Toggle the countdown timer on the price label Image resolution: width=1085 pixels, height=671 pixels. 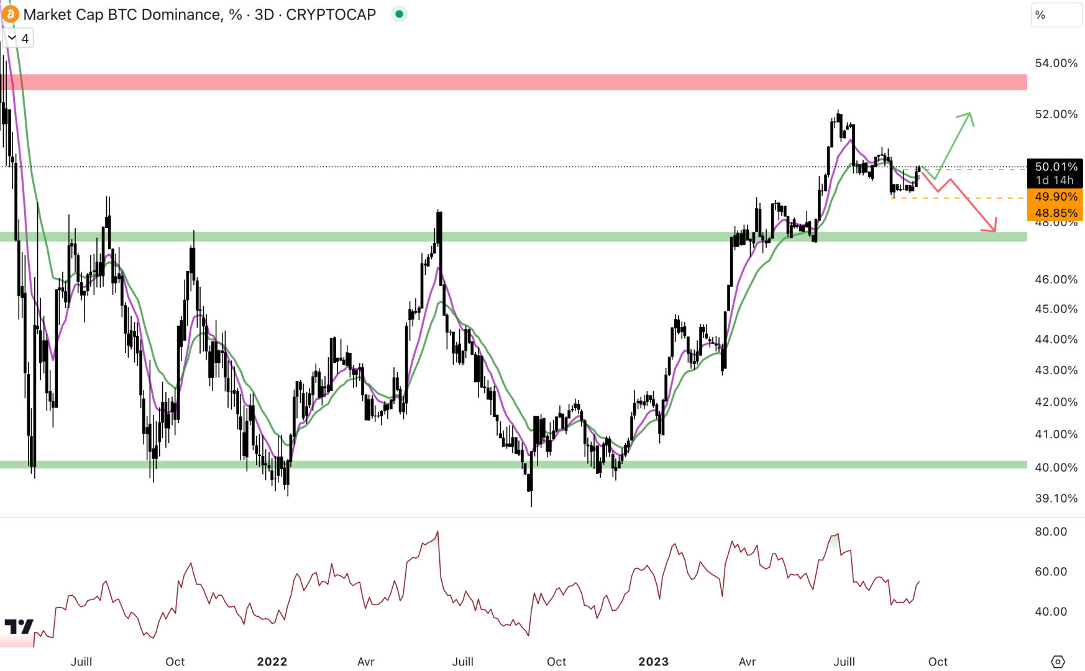click(x=1055, y=180)
